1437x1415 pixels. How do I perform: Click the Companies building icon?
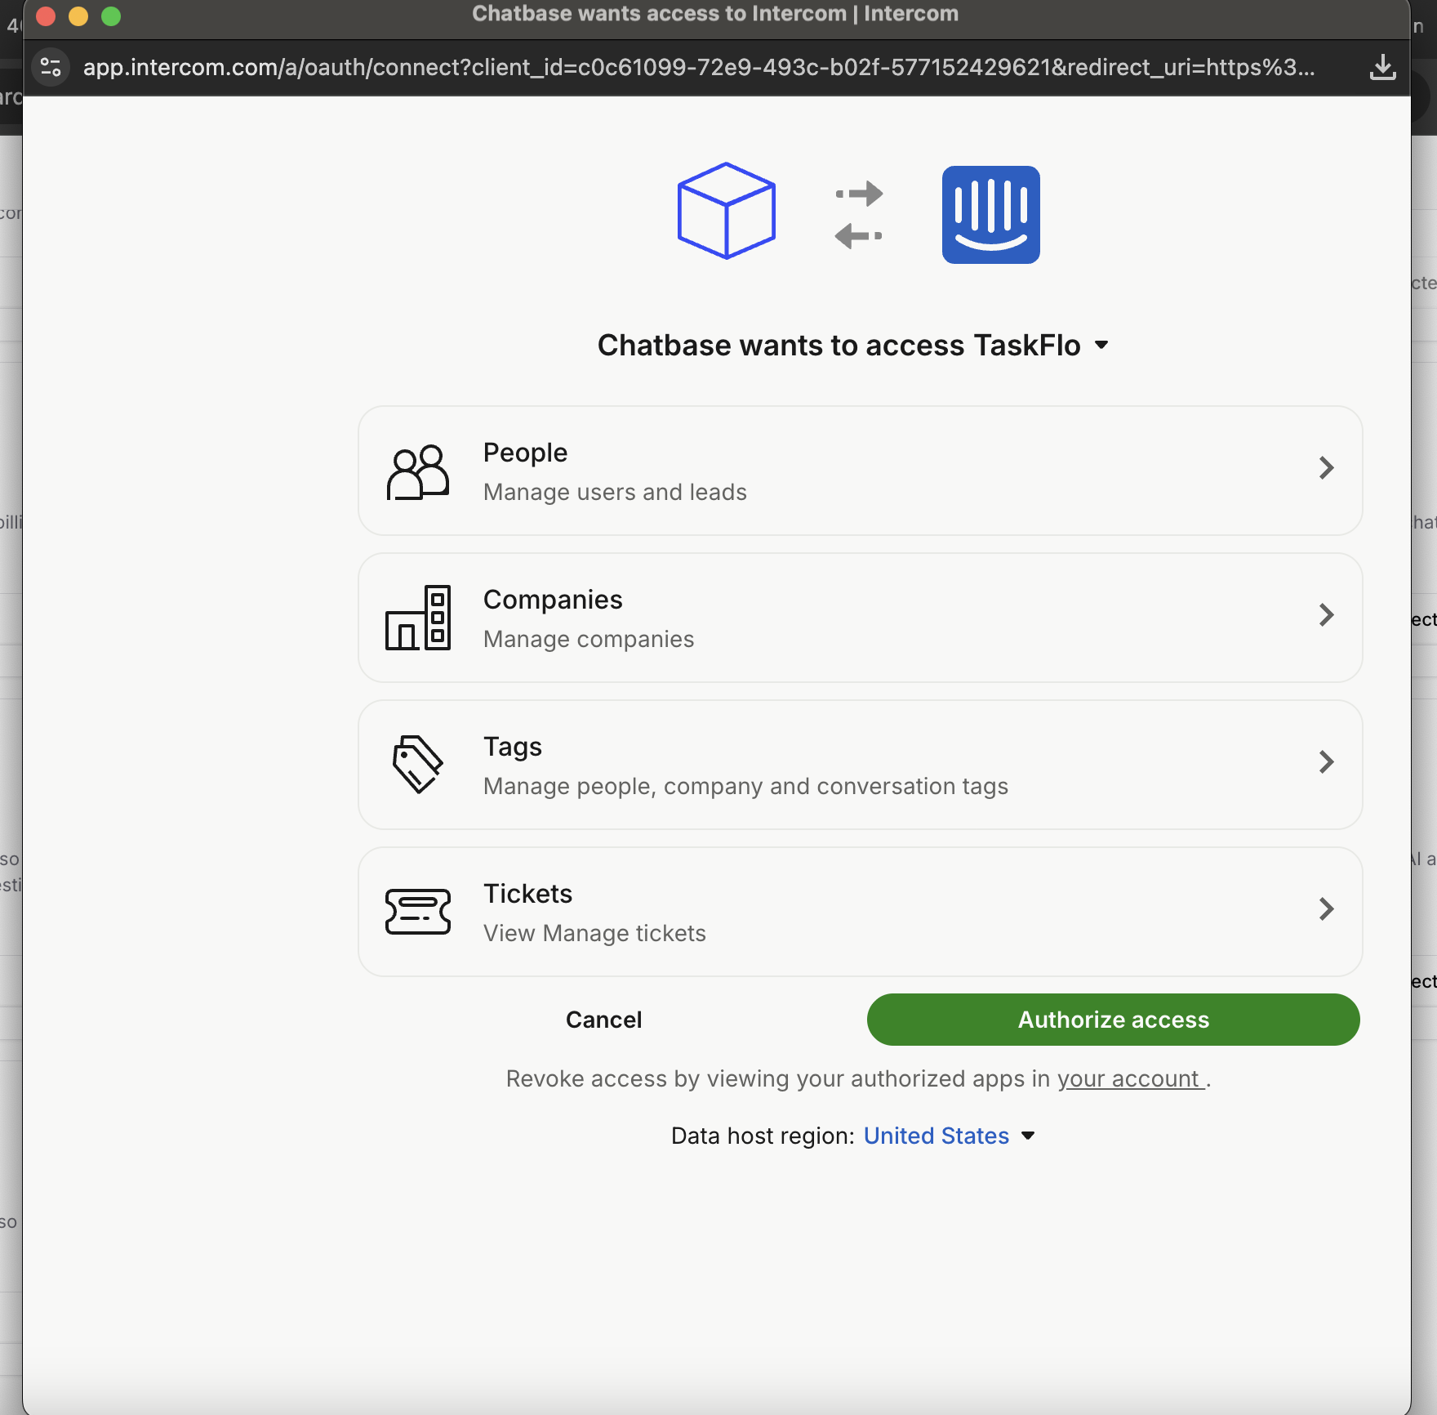417,618
